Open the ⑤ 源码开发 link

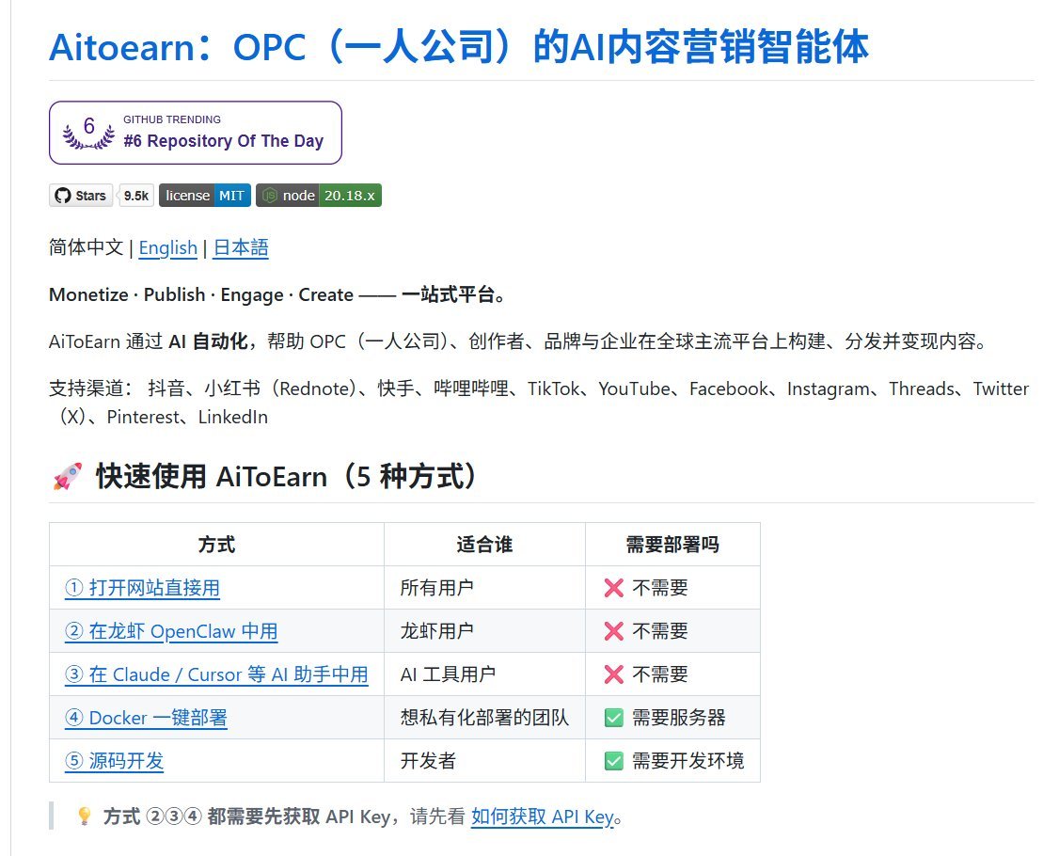(x=114, y=761)
